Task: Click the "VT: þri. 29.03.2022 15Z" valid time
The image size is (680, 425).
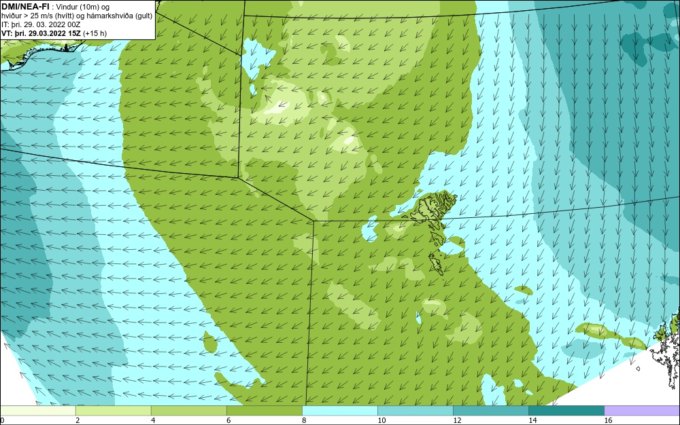Action: pos(41,33)
